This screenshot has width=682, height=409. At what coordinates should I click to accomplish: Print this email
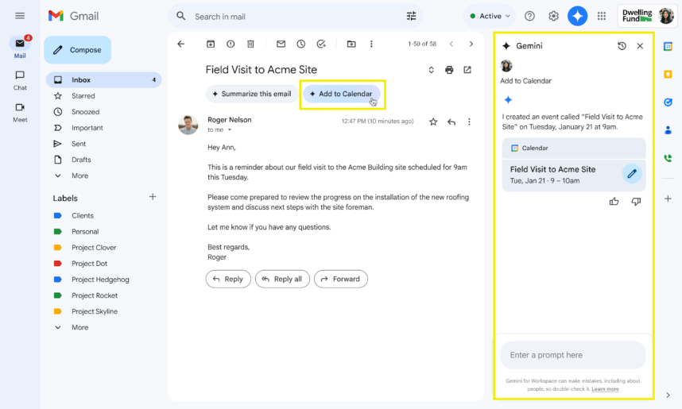pos(449,70)
